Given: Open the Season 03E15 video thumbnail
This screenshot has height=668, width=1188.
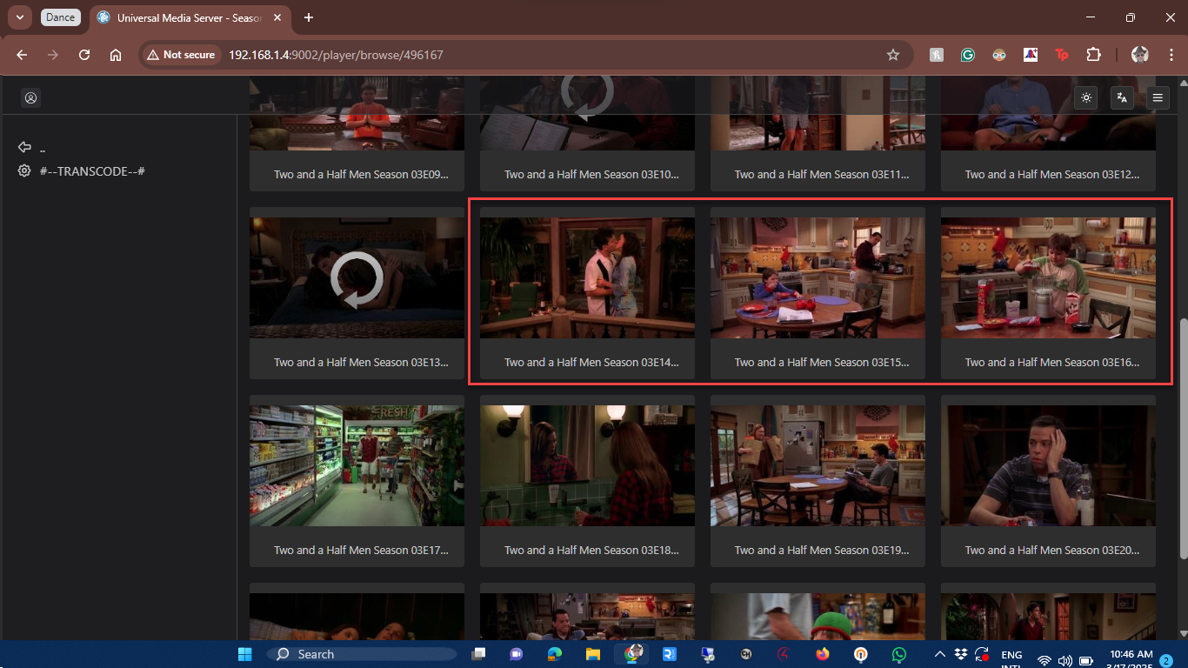Looking at the screenshot, I should pyautogui.click(x=818, y=277).
